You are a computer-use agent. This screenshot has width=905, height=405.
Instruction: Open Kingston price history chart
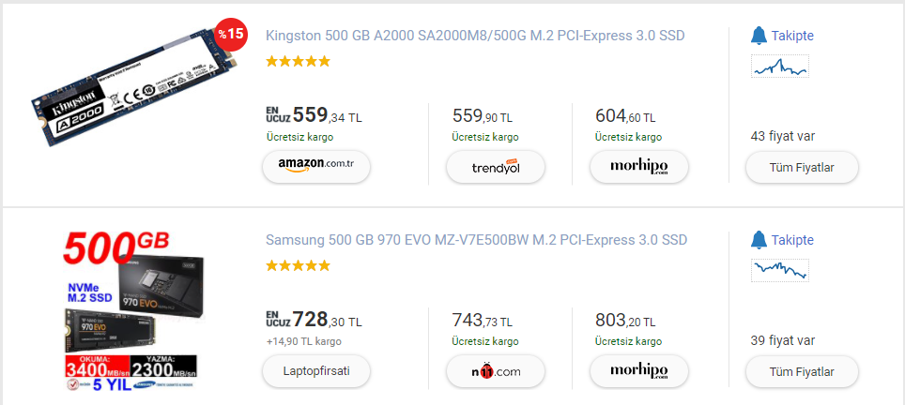tap(780, 67)
